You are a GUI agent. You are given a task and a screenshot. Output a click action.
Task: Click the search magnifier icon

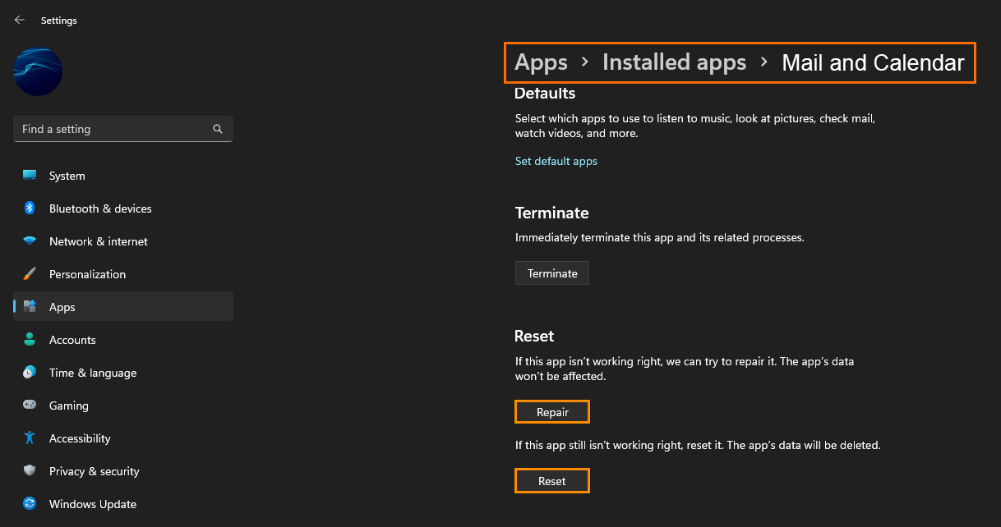[218, 129]
